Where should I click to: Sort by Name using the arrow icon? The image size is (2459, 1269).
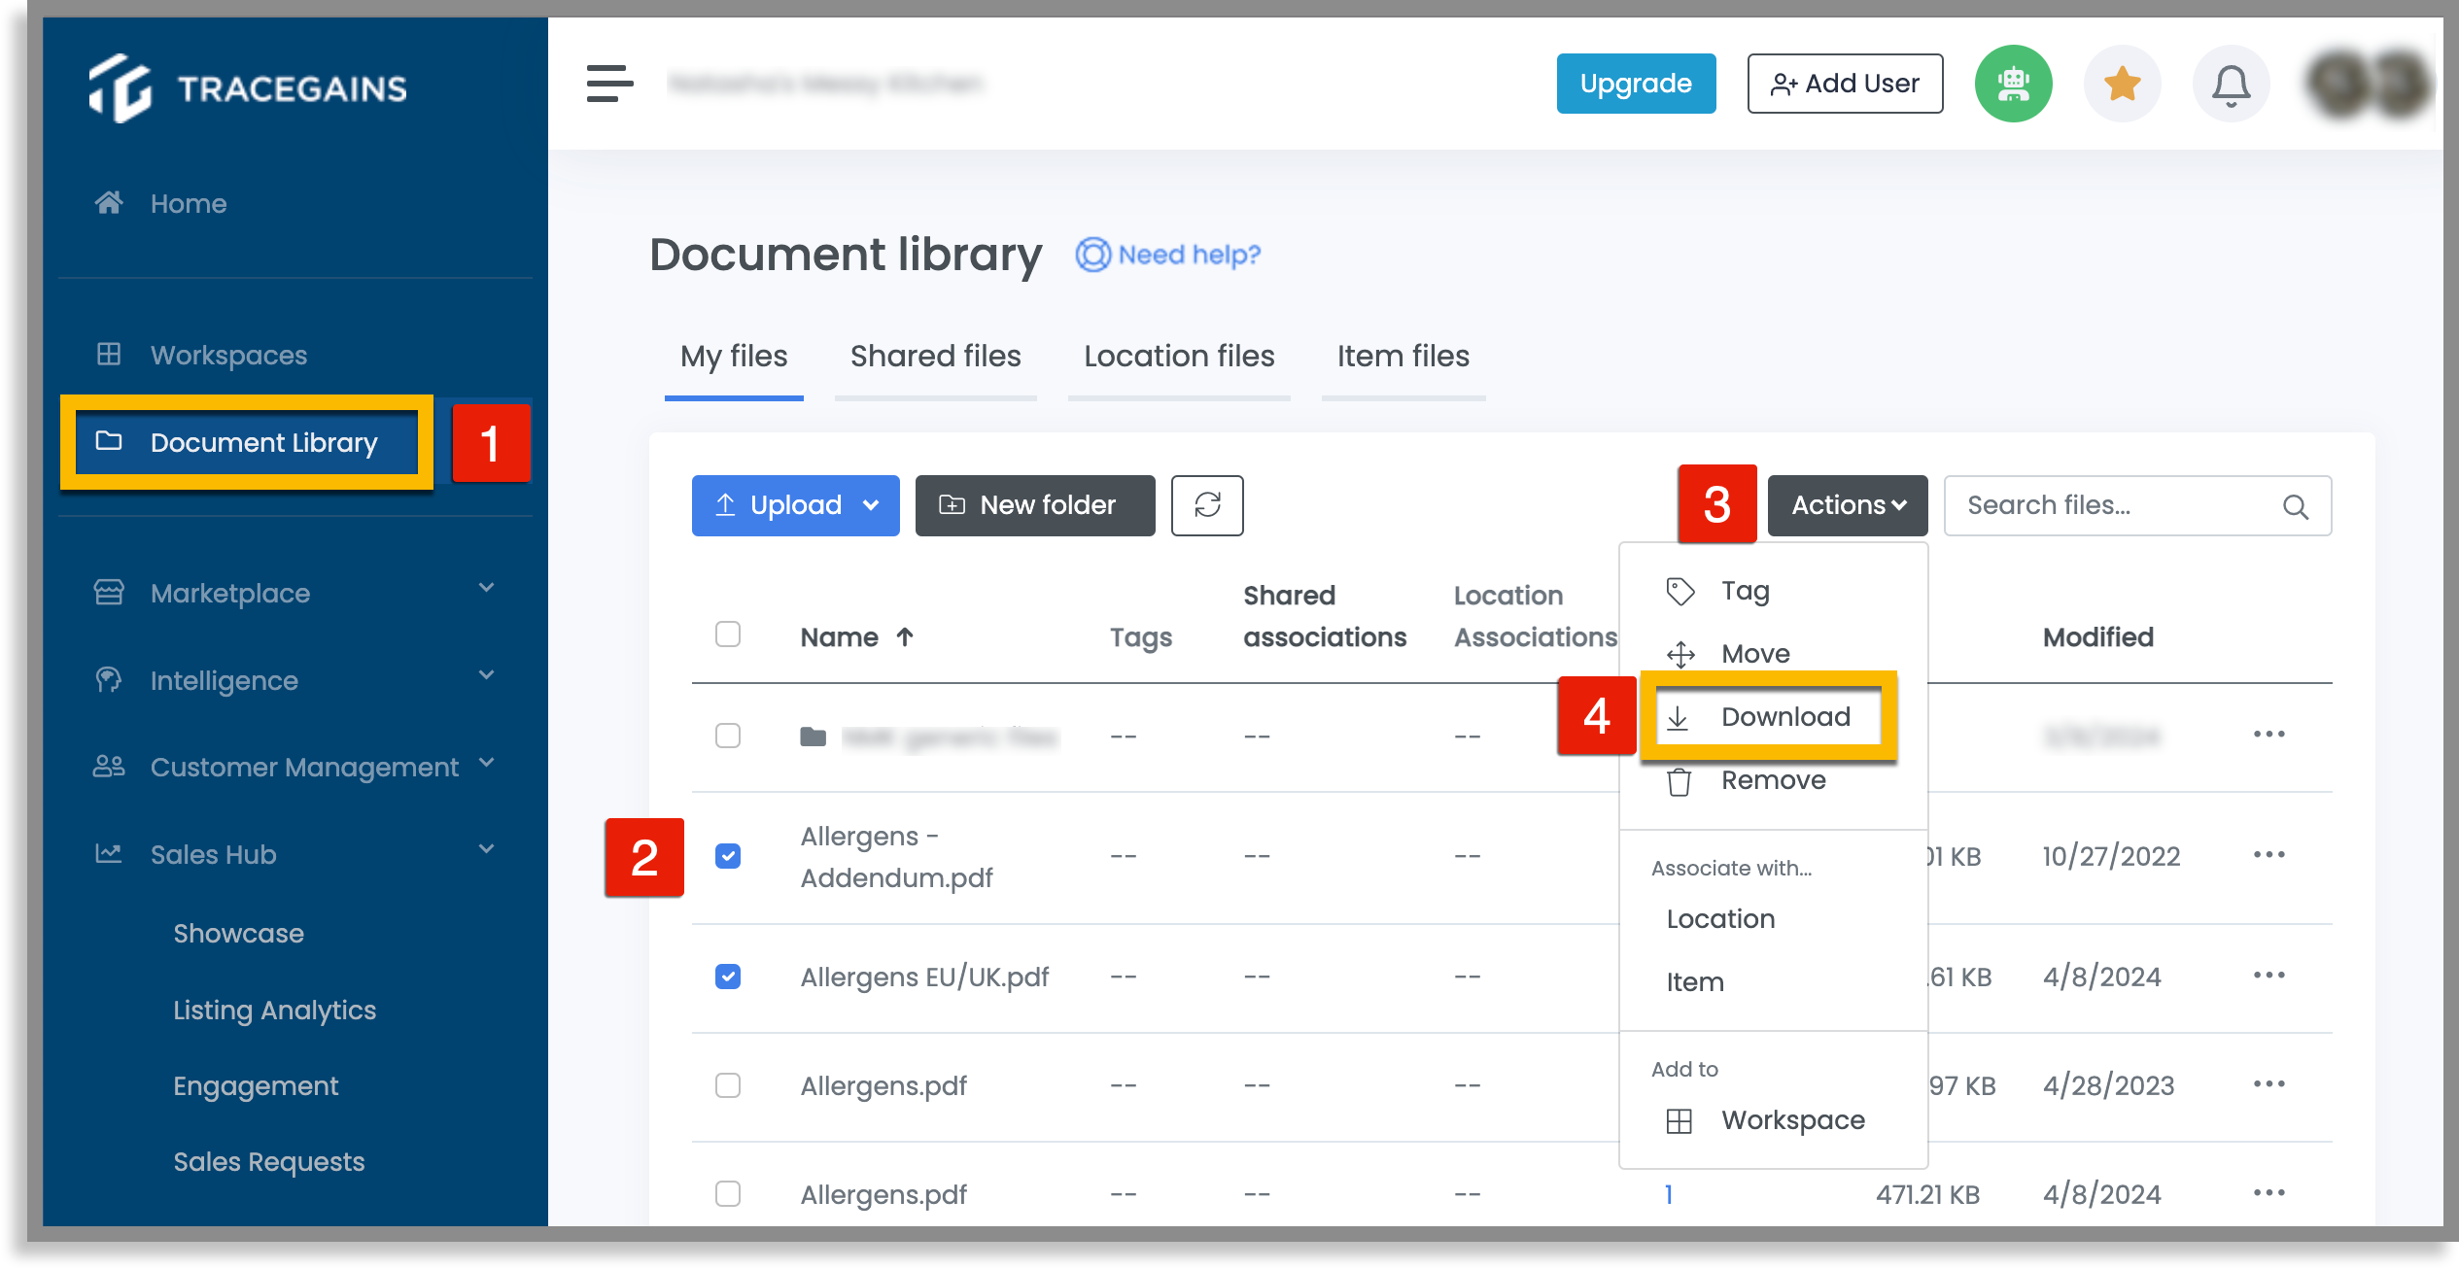coord(905,636)
